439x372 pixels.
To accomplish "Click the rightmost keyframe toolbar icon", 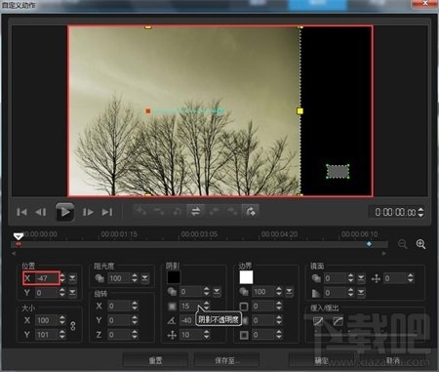I will tap(251, 212).
